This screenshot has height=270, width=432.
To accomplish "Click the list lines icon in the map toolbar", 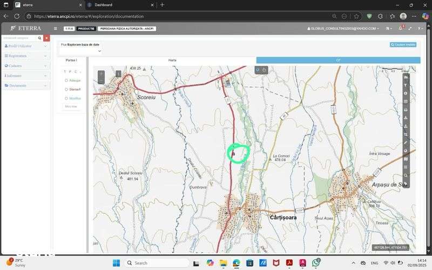I will 406,167.
